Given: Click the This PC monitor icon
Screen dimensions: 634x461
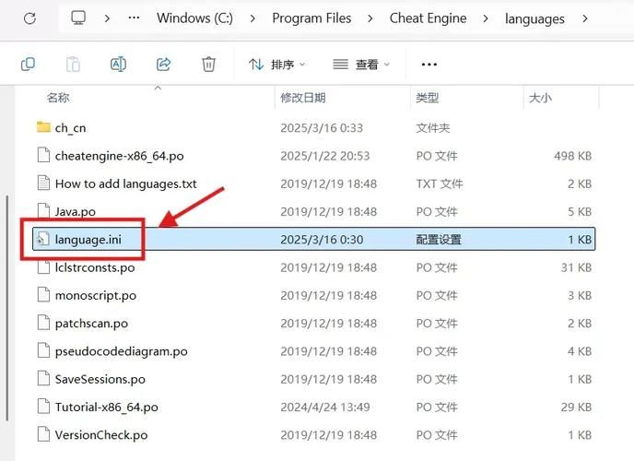Looking at the screenshot, I should coord(78,18).
